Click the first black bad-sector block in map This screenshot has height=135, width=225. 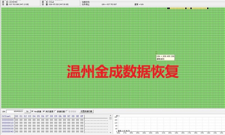coord(168,8)
